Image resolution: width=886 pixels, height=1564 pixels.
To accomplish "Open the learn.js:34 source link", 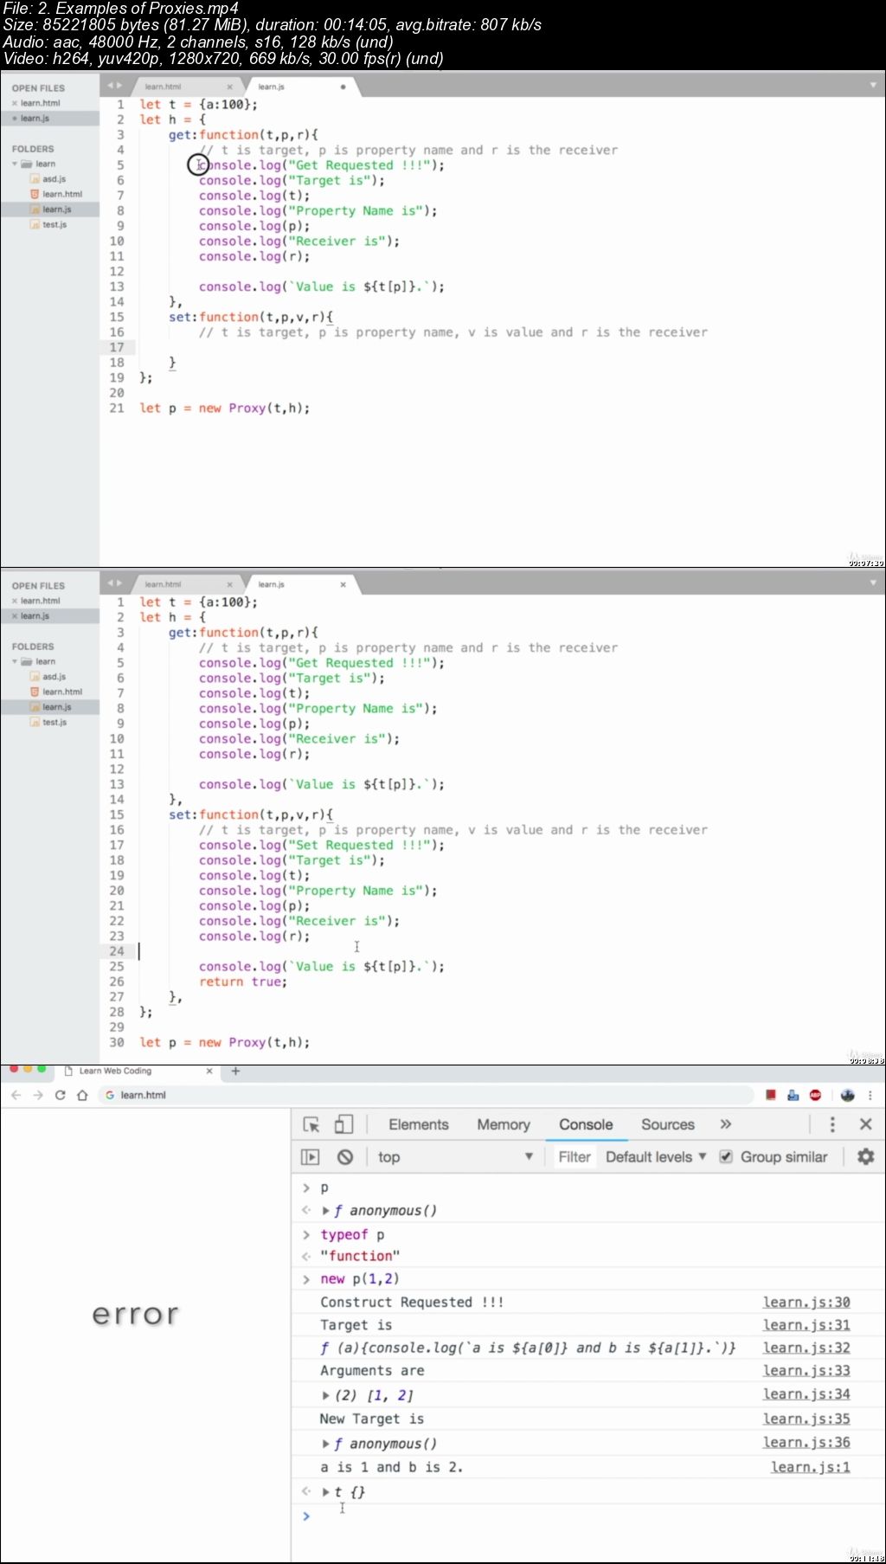I will [806, 1394].
